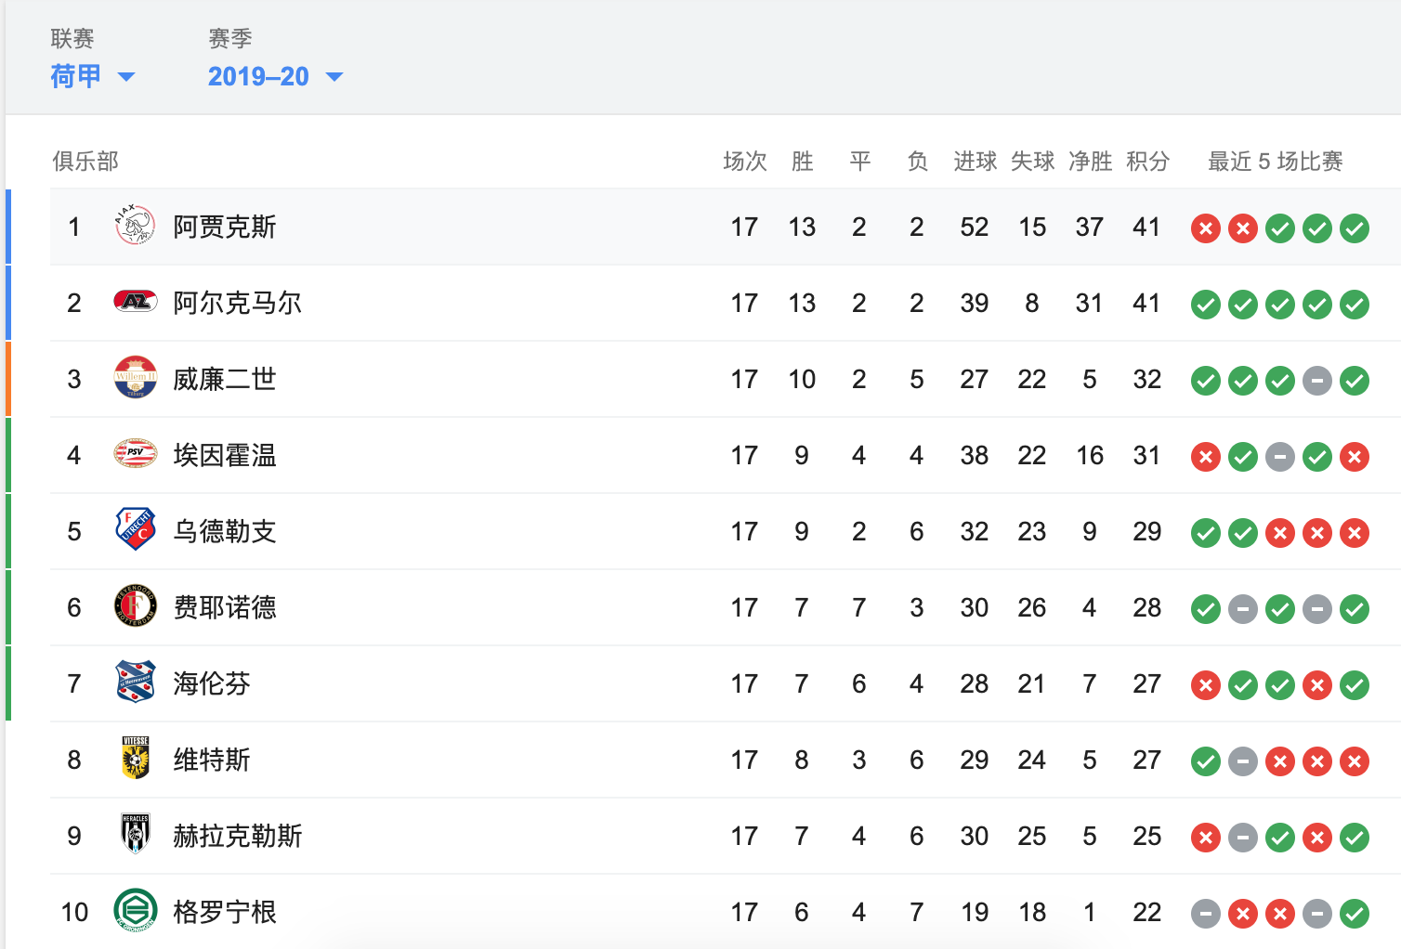Click Ajax's first red loss indicator
Screen dimensions: 1401x949
(x=1205, y=228)
